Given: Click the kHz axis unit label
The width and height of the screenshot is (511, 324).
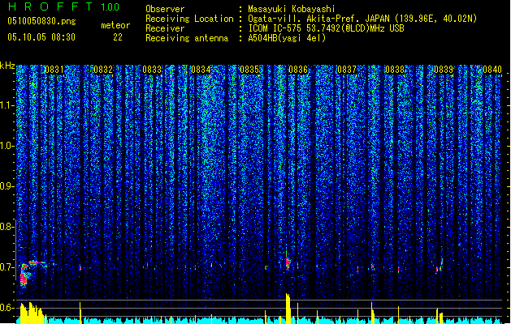Looking at the screenshot, I should pos(7,66).
